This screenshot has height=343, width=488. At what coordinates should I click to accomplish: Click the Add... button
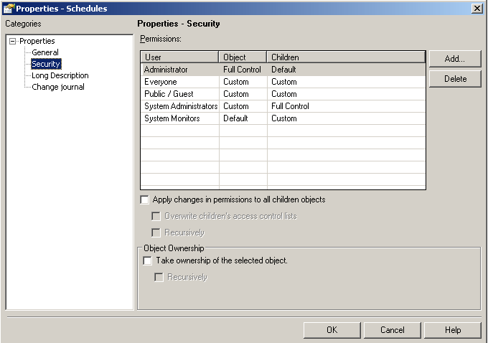pos(455,59)
